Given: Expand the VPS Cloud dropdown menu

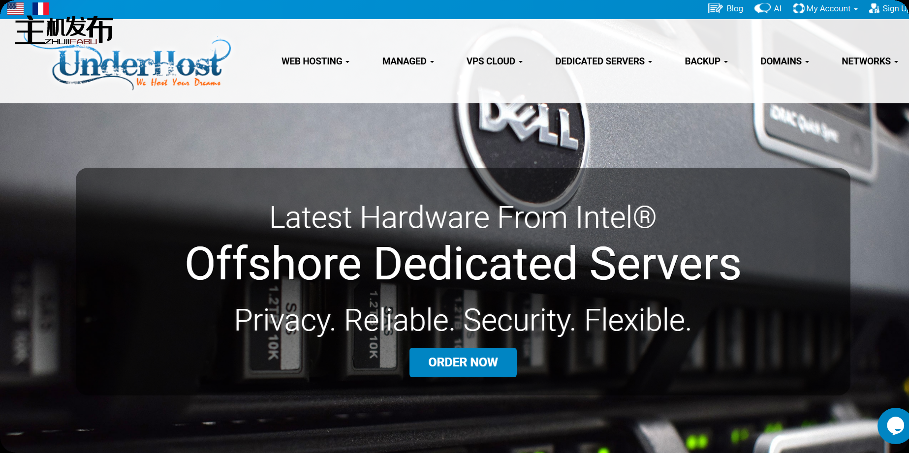Looking at the screenshot, I should tap(495, 61).
